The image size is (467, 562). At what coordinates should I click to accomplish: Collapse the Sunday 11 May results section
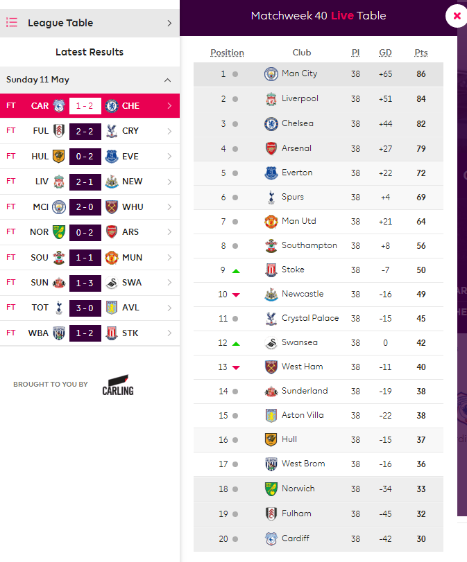pos(167,80)
